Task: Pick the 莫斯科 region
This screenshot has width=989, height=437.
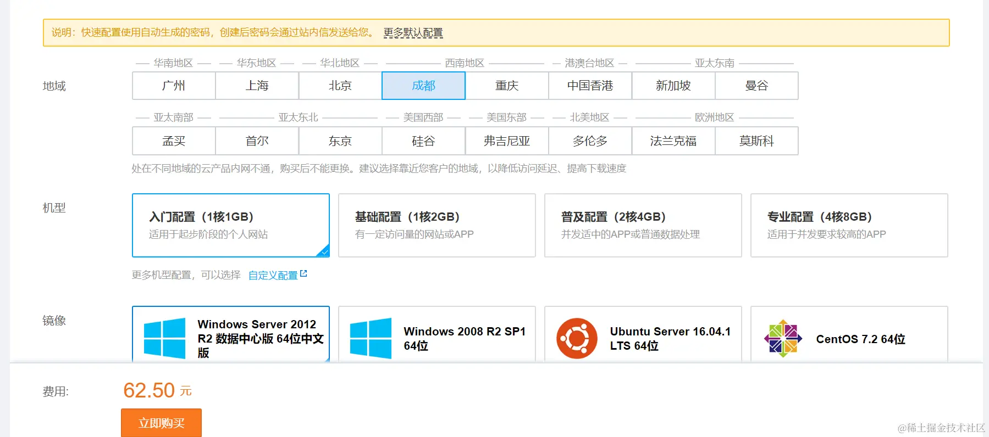Action: (756, 141)
